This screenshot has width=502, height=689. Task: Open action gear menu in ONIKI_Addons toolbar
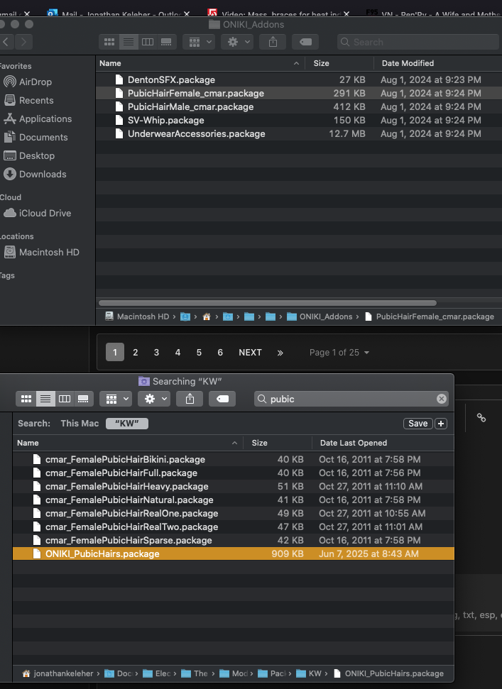tap(239, 42)
